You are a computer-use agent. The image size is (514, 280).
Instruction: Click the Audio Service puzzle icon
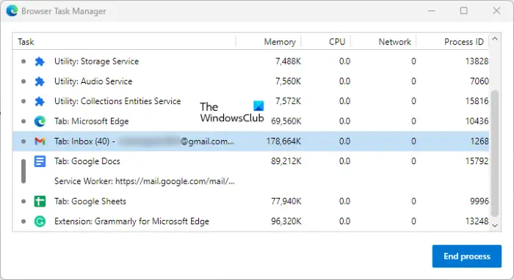pyautogui.click(x=40, y=81)
